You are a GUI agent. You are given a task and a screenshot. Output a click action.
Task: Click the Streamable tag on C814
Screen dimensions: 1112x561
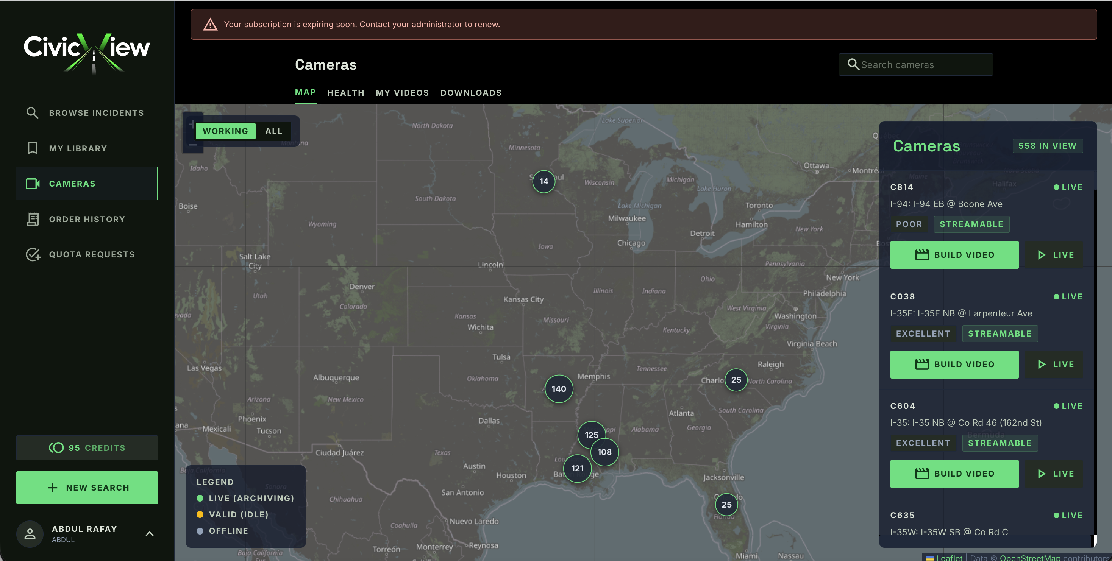click(971, 224)
